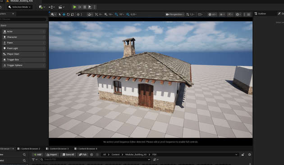Screen dimensions: 284x165
Task: Click the All breadcrumb
Action: click(x=104, y=155)
